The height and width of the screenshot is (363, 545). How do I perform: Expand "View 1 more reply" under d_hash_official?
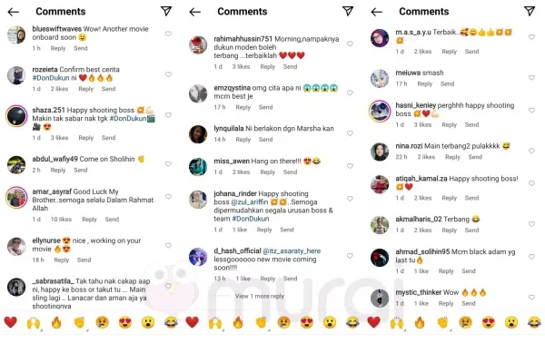259,296
